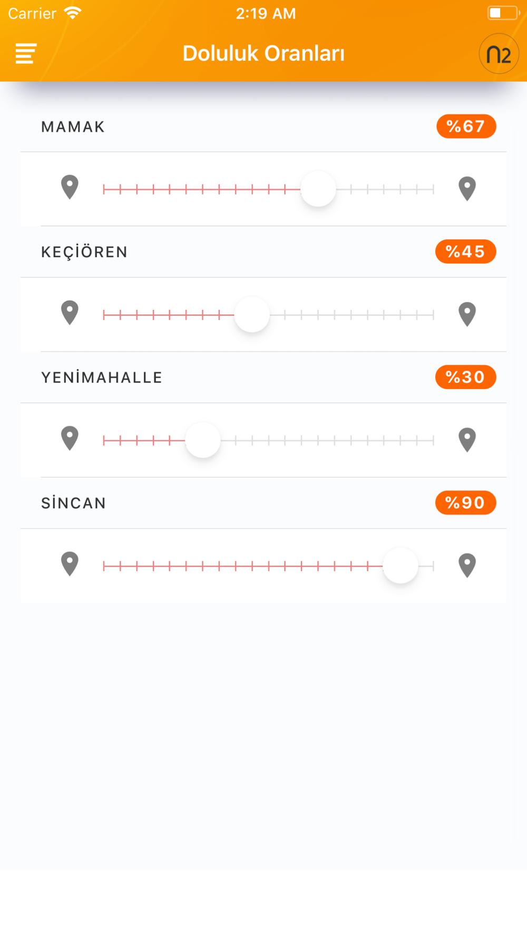Open the hamburger menu icon
This screenshot has width=527, height=937.
[x=26, y=53]
